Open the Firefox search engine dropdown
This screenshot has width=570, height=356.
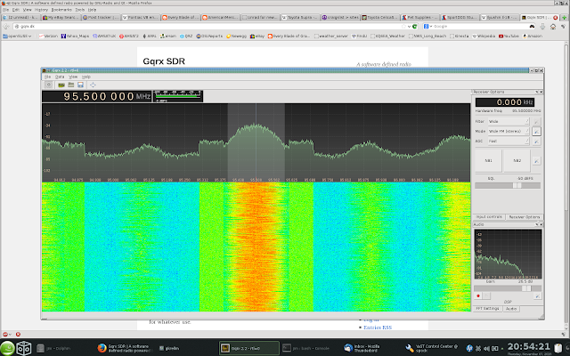(x=427, y=27)
